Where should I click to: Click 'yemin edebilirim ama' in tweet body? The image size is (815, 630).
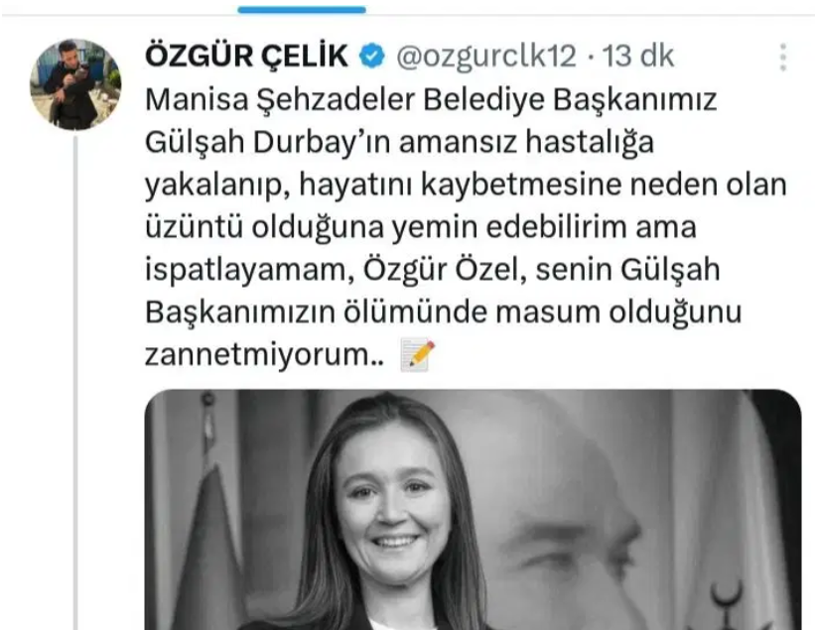click(543, 227)
